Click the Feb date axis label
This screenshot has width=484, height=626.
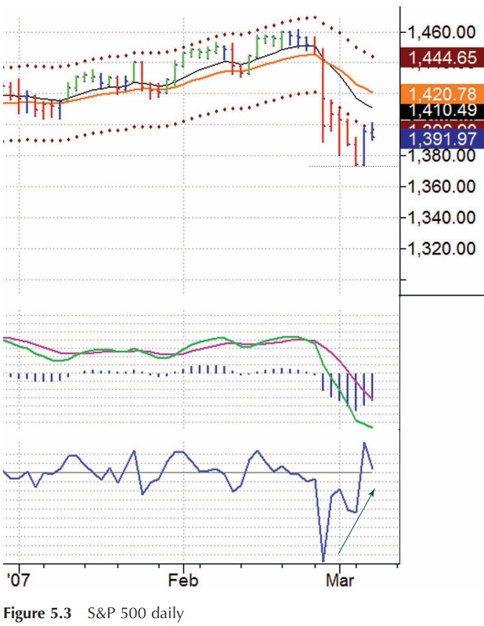point(182,580)
